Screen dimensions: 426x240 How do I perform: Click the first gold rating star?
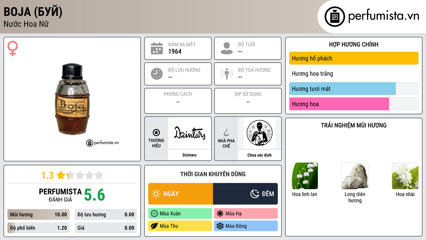(61, 175)
